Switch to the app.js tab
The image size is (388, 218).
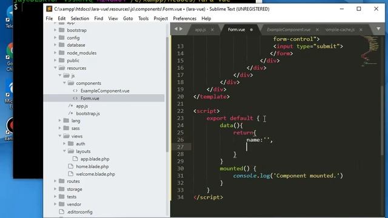tap(200, 30)
